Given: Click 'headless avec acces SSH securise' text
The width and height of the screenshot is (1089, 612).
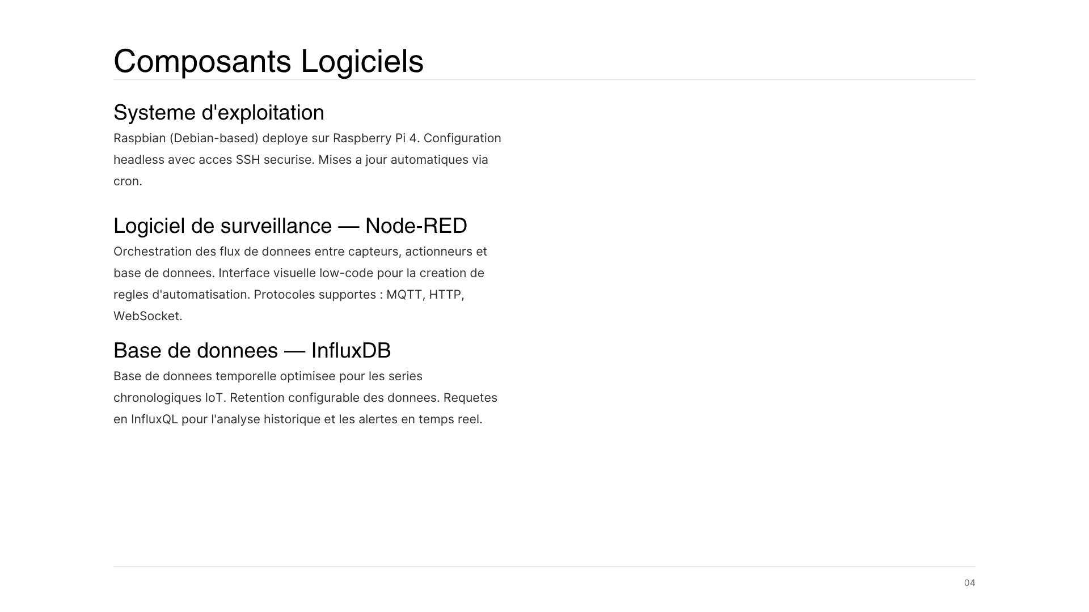Looking at the screenshot, I should pyautogui.click(x=214, y=160).
